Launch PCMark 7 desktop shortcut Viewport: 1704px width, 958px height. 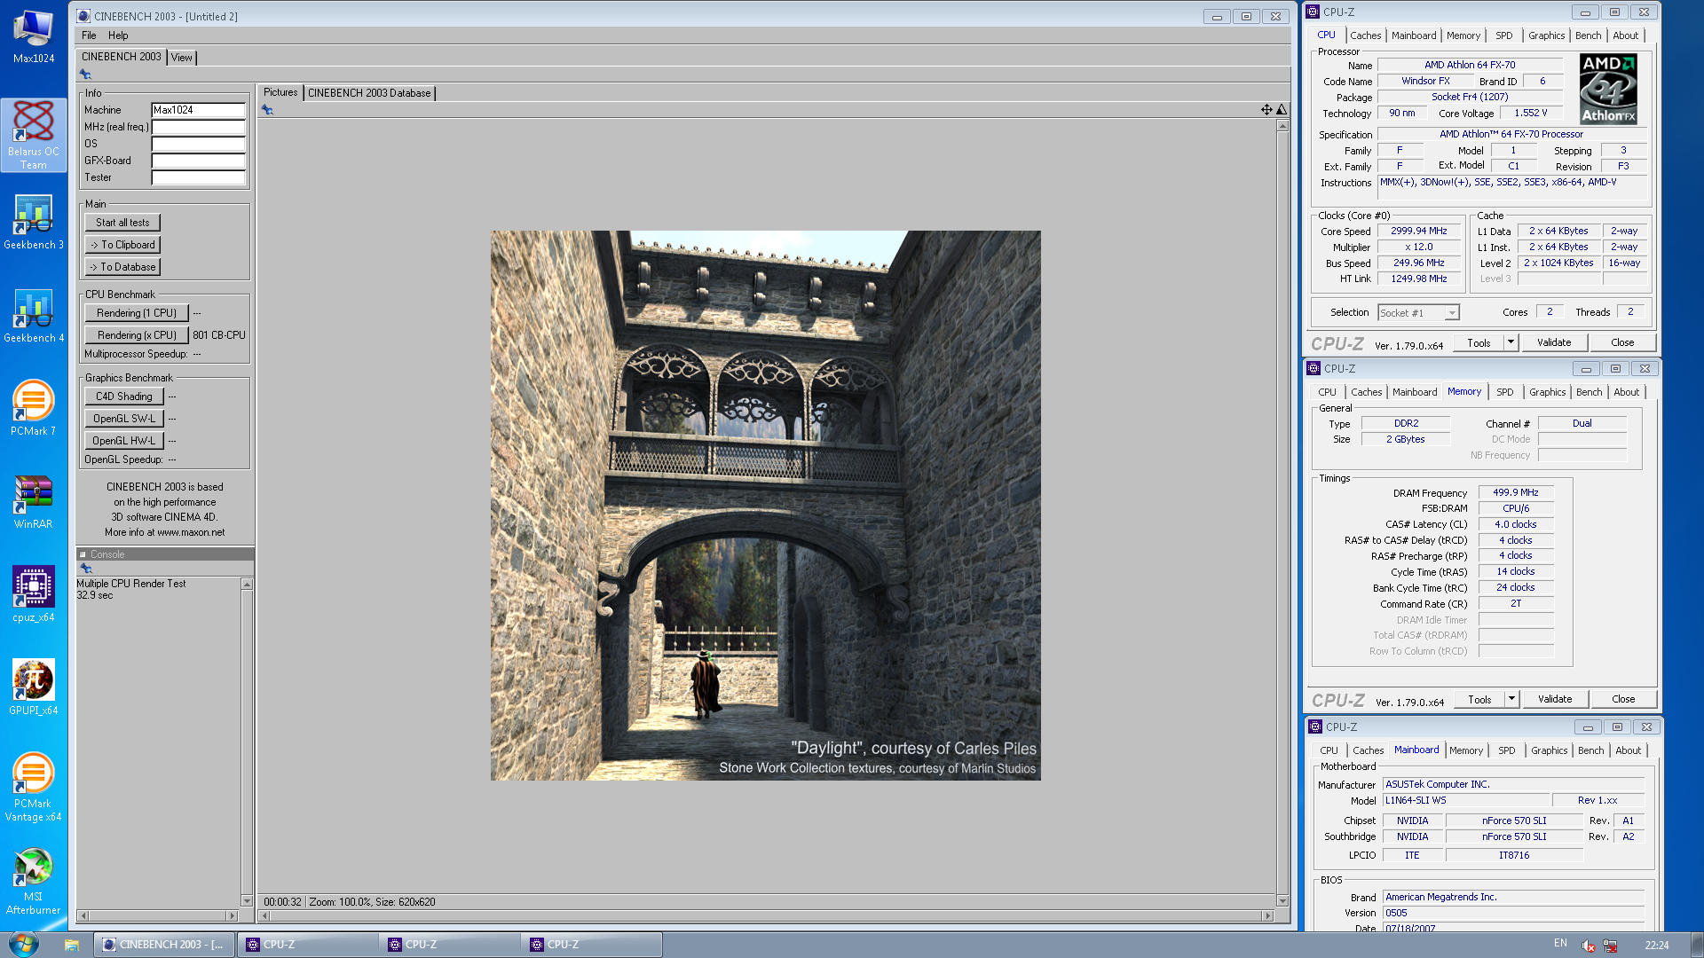coord(34,409)
